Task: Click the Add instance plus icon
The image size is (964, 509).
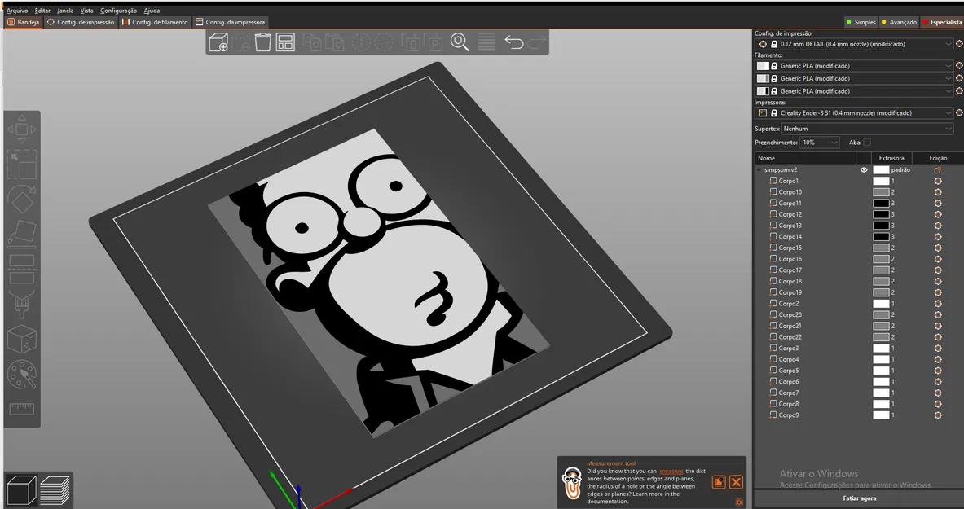Action: (x=361, y=42)
